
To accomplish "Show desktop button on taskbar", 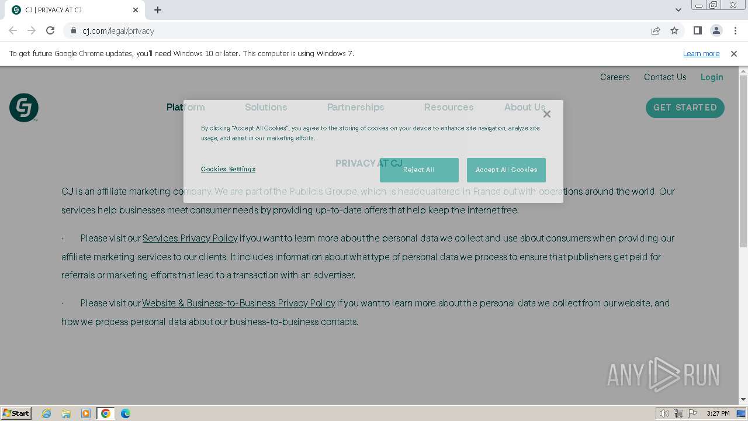I will coord(742,413).
